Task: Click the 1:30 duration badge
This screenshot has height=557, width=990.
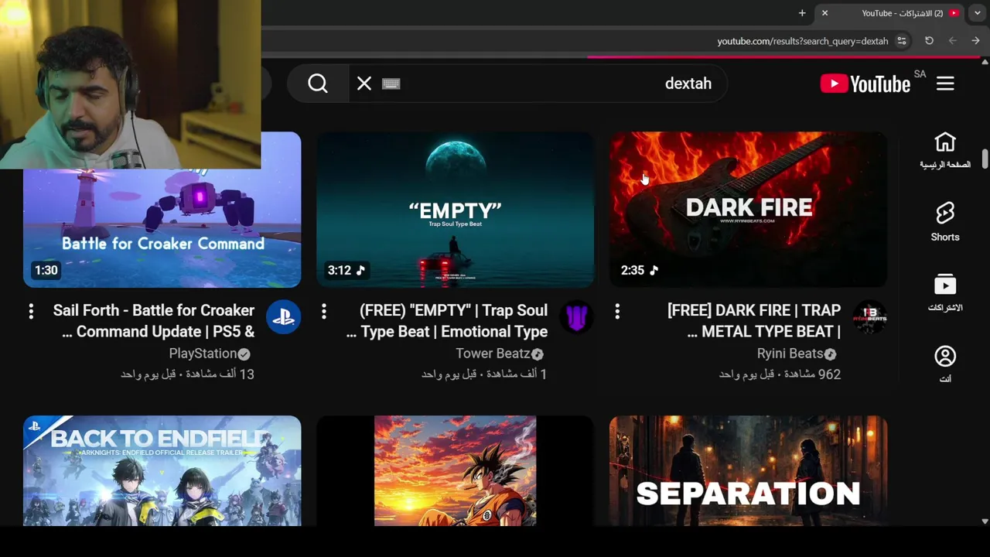Action: point(46,270)
